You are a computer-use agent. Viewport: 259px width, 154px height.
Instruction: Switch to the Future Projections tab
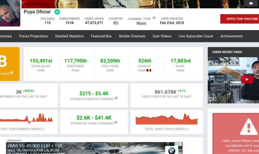33,36
